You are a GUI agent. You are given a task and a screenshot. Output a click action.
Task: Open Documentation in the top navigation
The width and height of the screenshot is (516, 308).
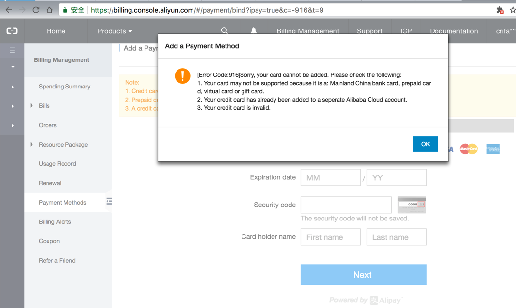click(x=453, y=31)
